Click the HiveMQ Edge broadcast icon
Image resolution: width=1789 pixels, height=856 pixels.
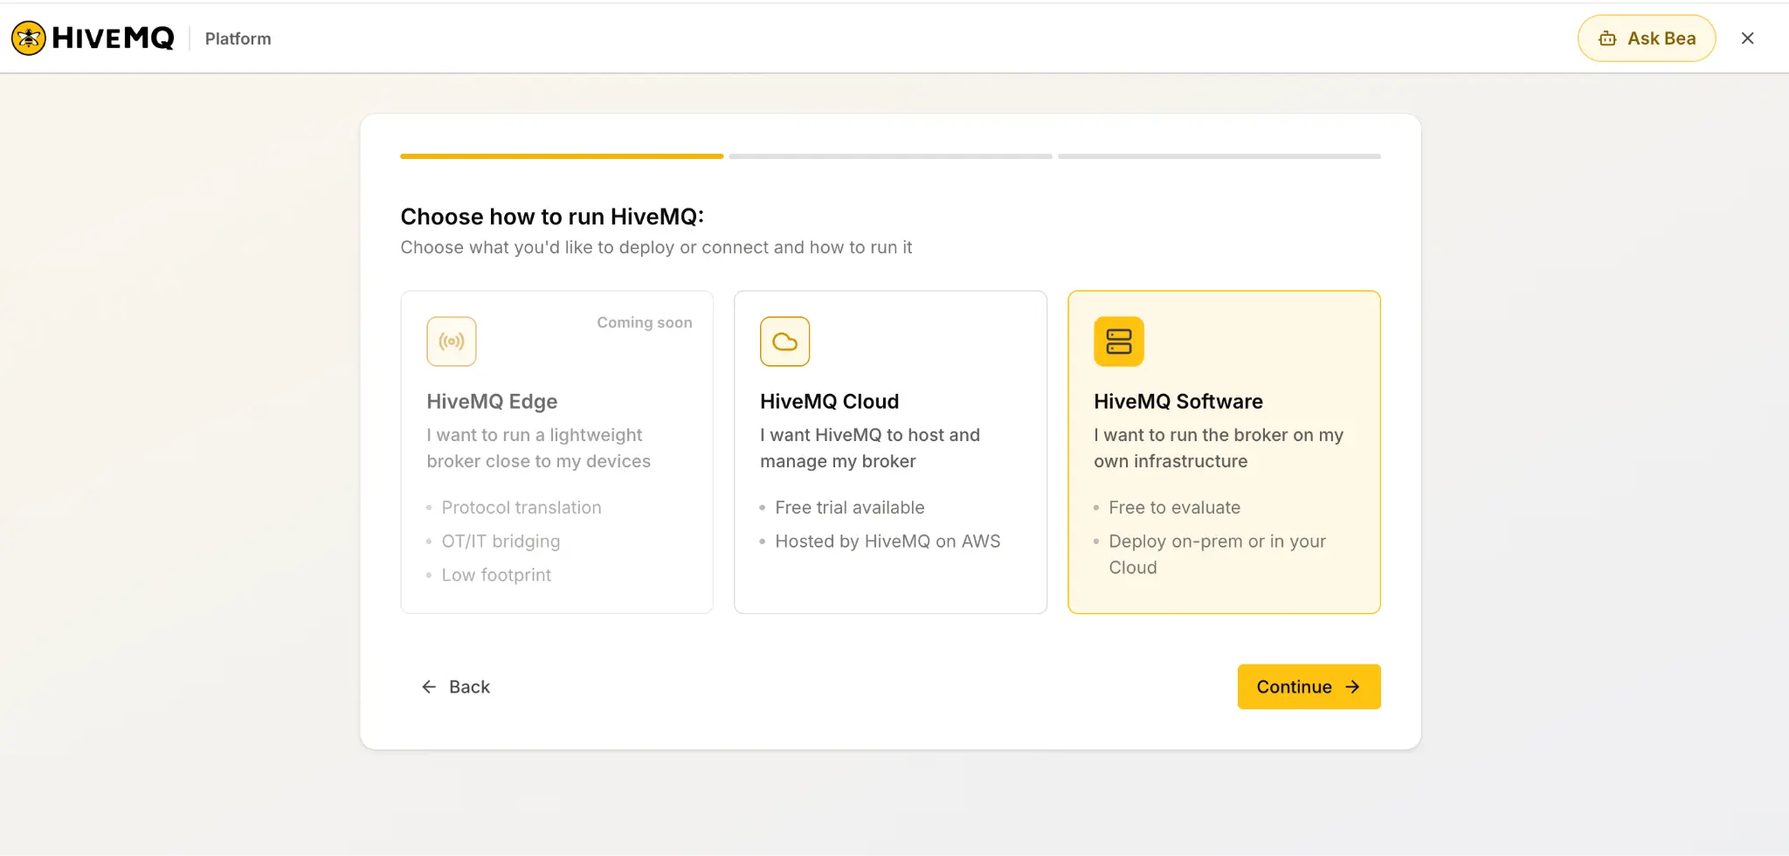pyautogui.click(x=452, y=342)
